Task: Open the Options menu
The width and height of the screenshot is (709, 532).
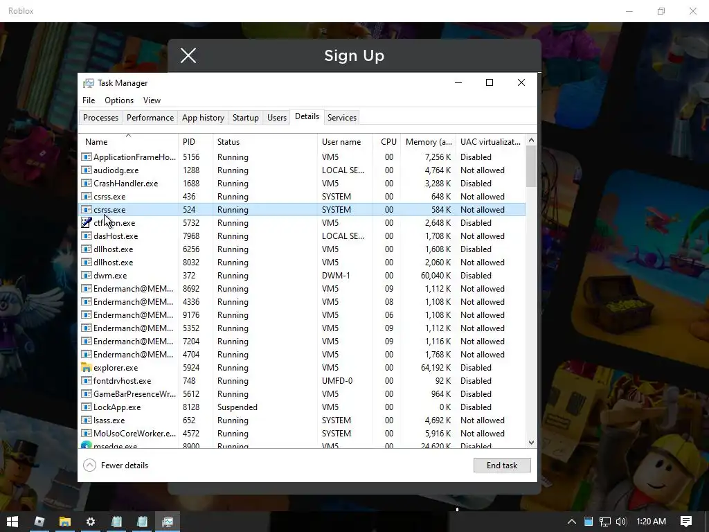Action: coord(119,100)
